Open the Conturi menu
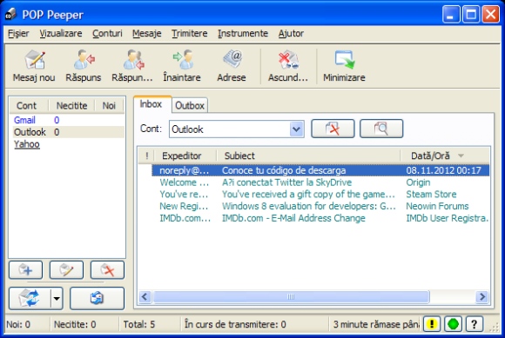The image size is (505, 338). point(107,33)
